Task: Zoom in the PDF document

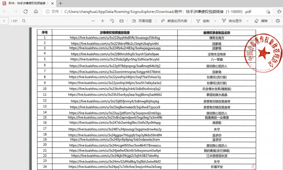Action: pos(102,21)
